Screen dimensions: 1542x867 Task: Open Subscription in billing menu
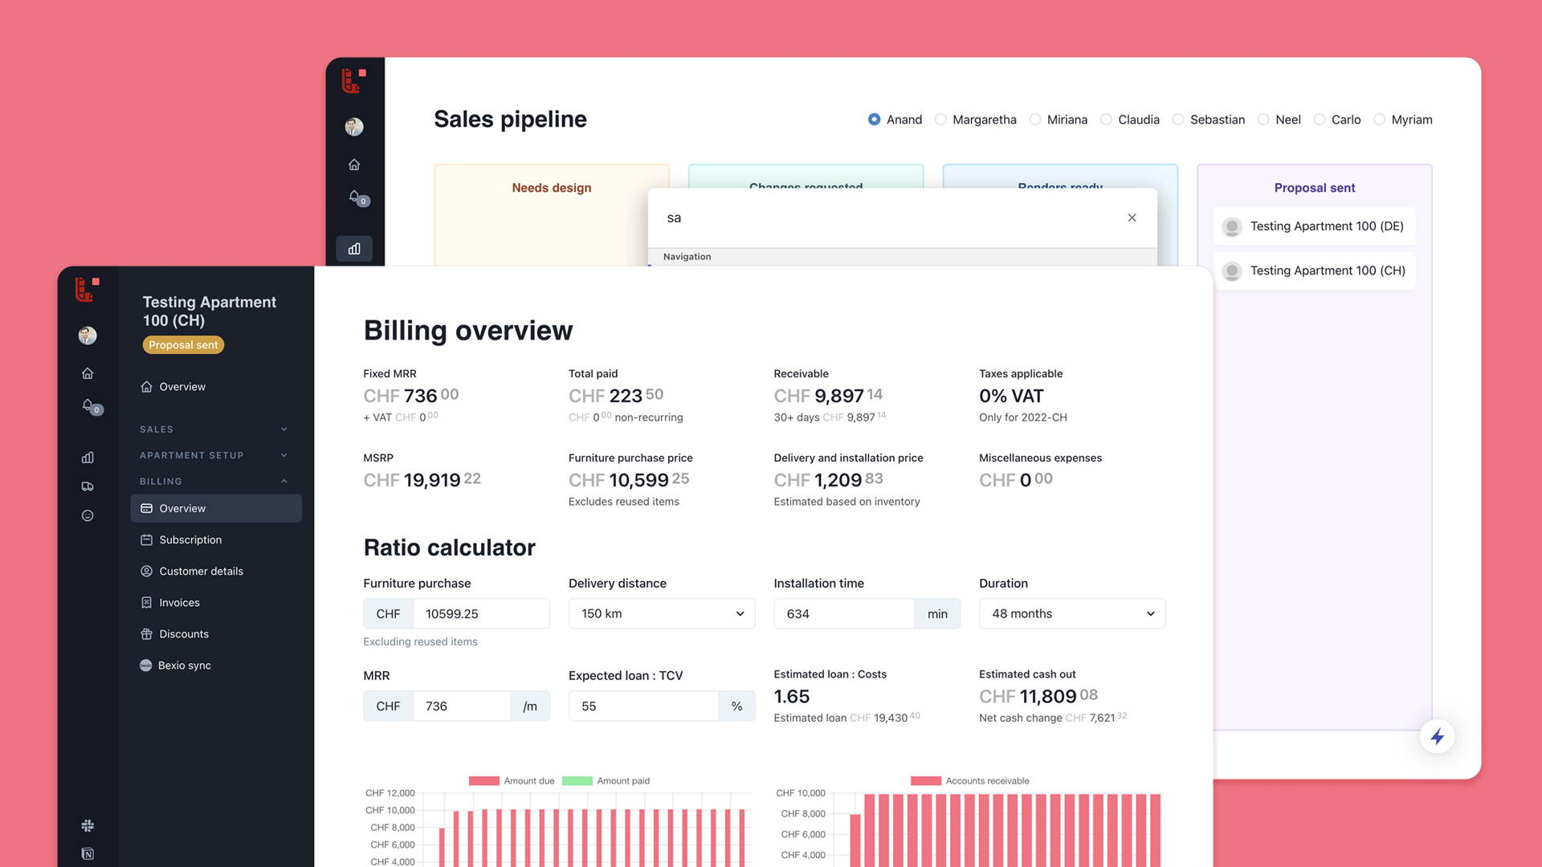[x=190, y=539]
